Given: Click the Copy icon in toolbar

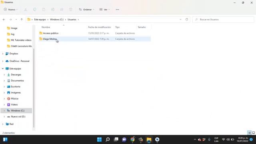Looking at the screenshot, I should pos(35,10).
